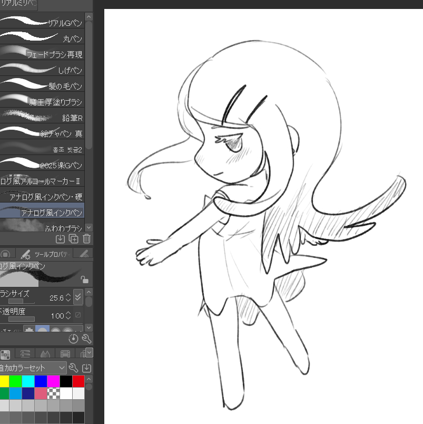Pick the magenta color swatch
The height and width of the screenshot is (424, 423).
coord(53,381)
